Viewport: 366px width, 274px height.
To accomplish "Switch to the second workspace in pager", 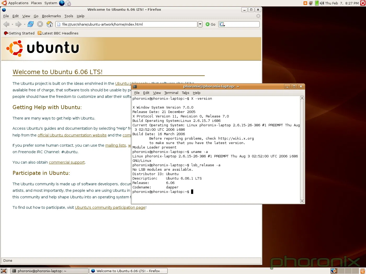I will [x=341, y=271].
